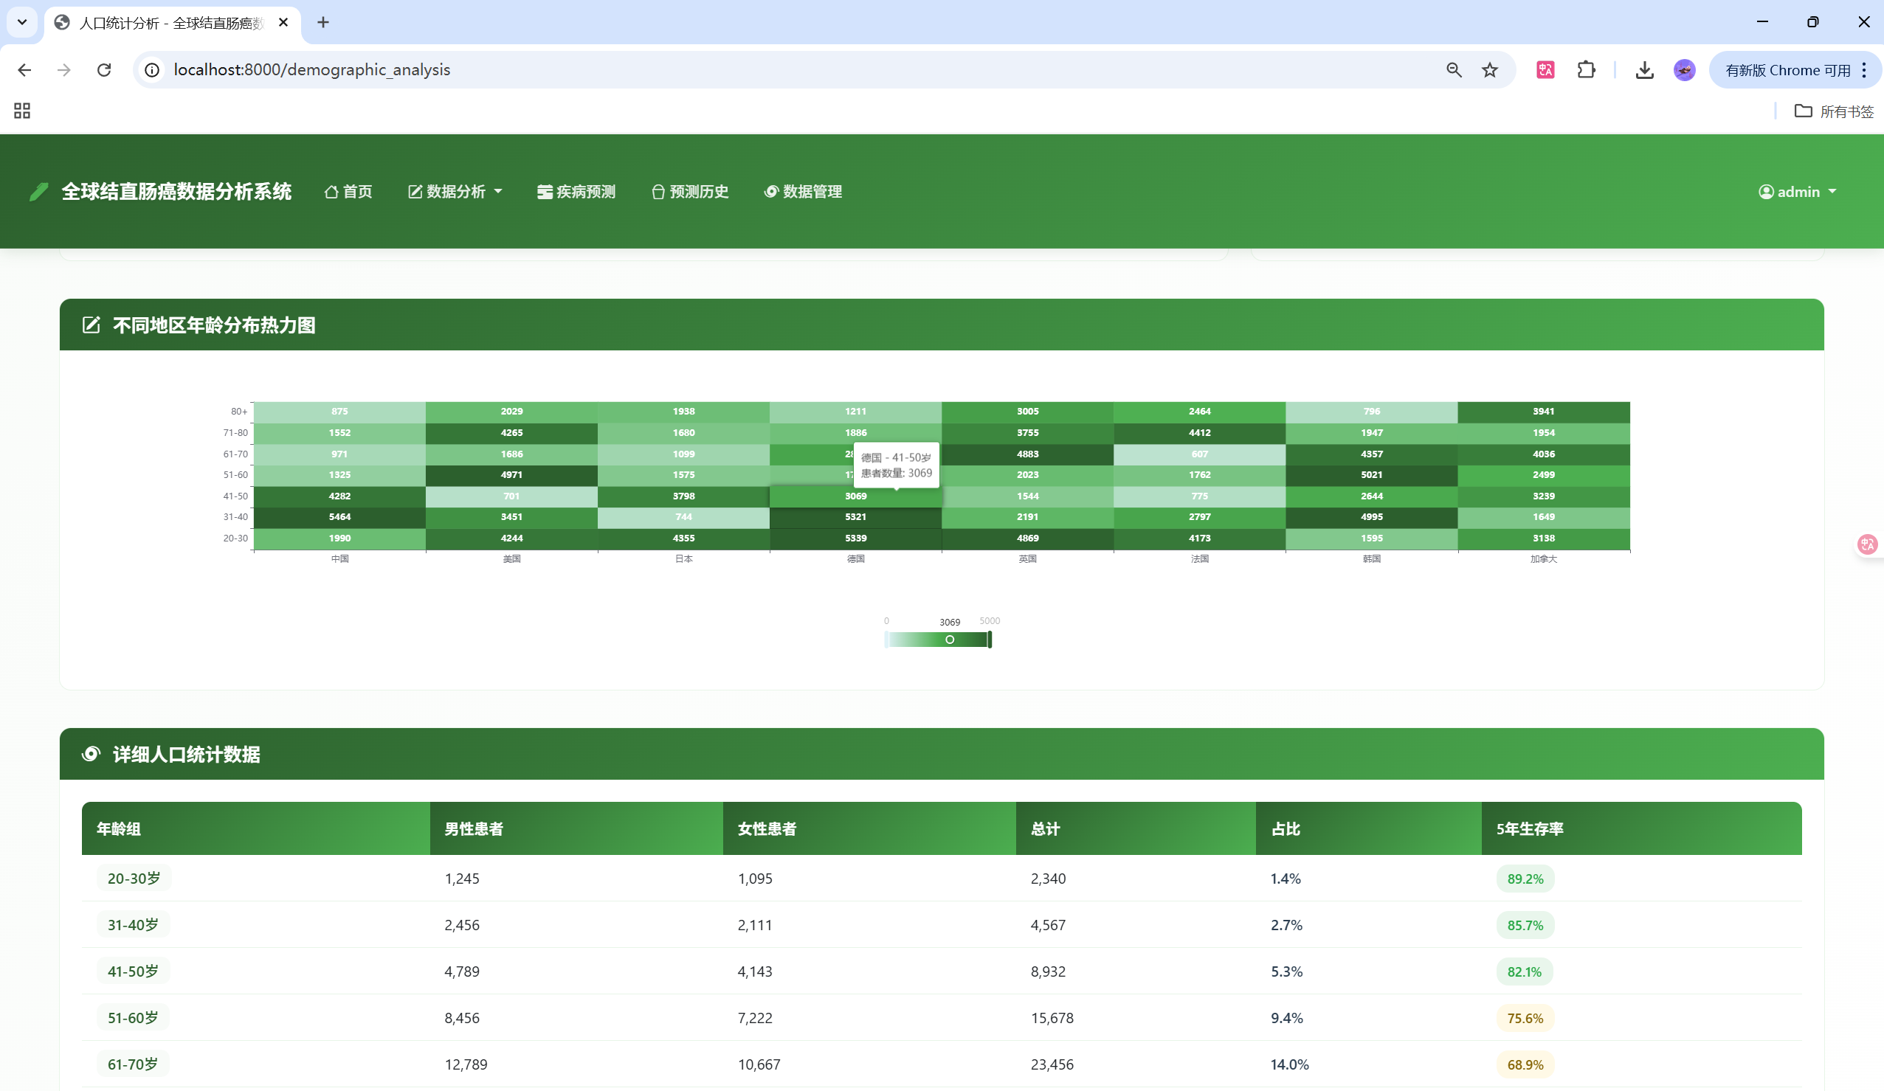Click the translate extension icon in toolbar

point(1545,70)
